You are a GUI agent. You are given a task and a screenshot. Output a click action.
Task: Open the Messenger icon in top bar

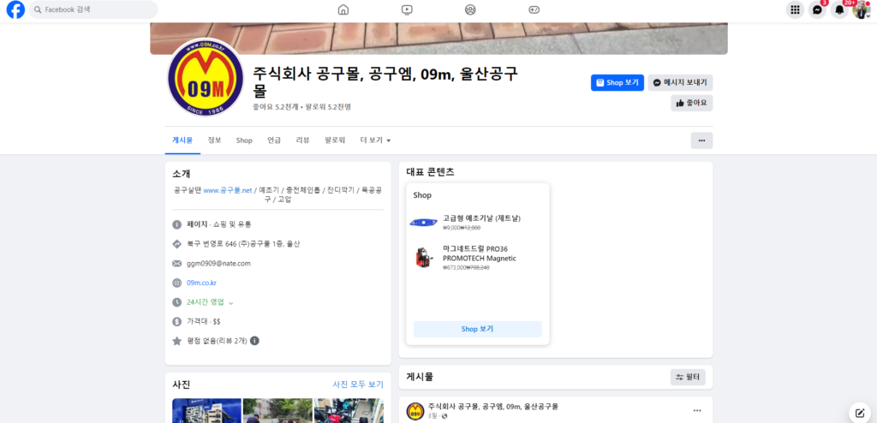(817, 9)
